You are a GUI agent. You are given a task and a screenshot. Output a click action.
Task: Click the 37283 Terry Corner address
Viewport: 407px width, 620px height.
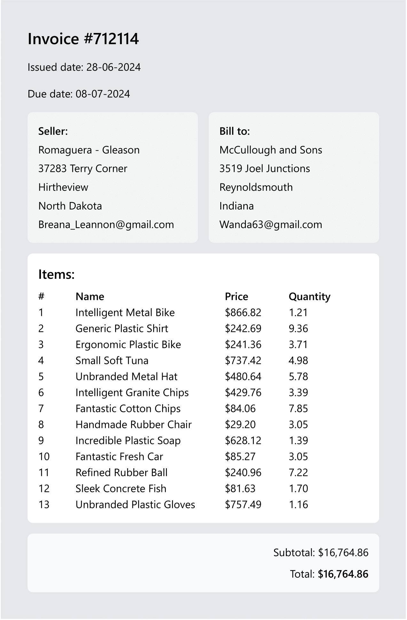coord(82,169)
